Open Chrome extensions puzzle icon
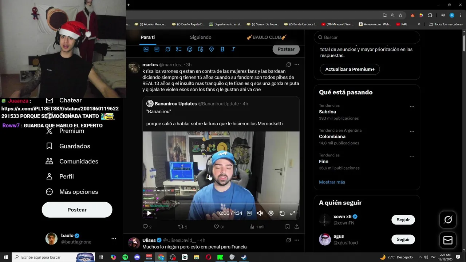The image size is (466, 262). [x=430, y=15]
